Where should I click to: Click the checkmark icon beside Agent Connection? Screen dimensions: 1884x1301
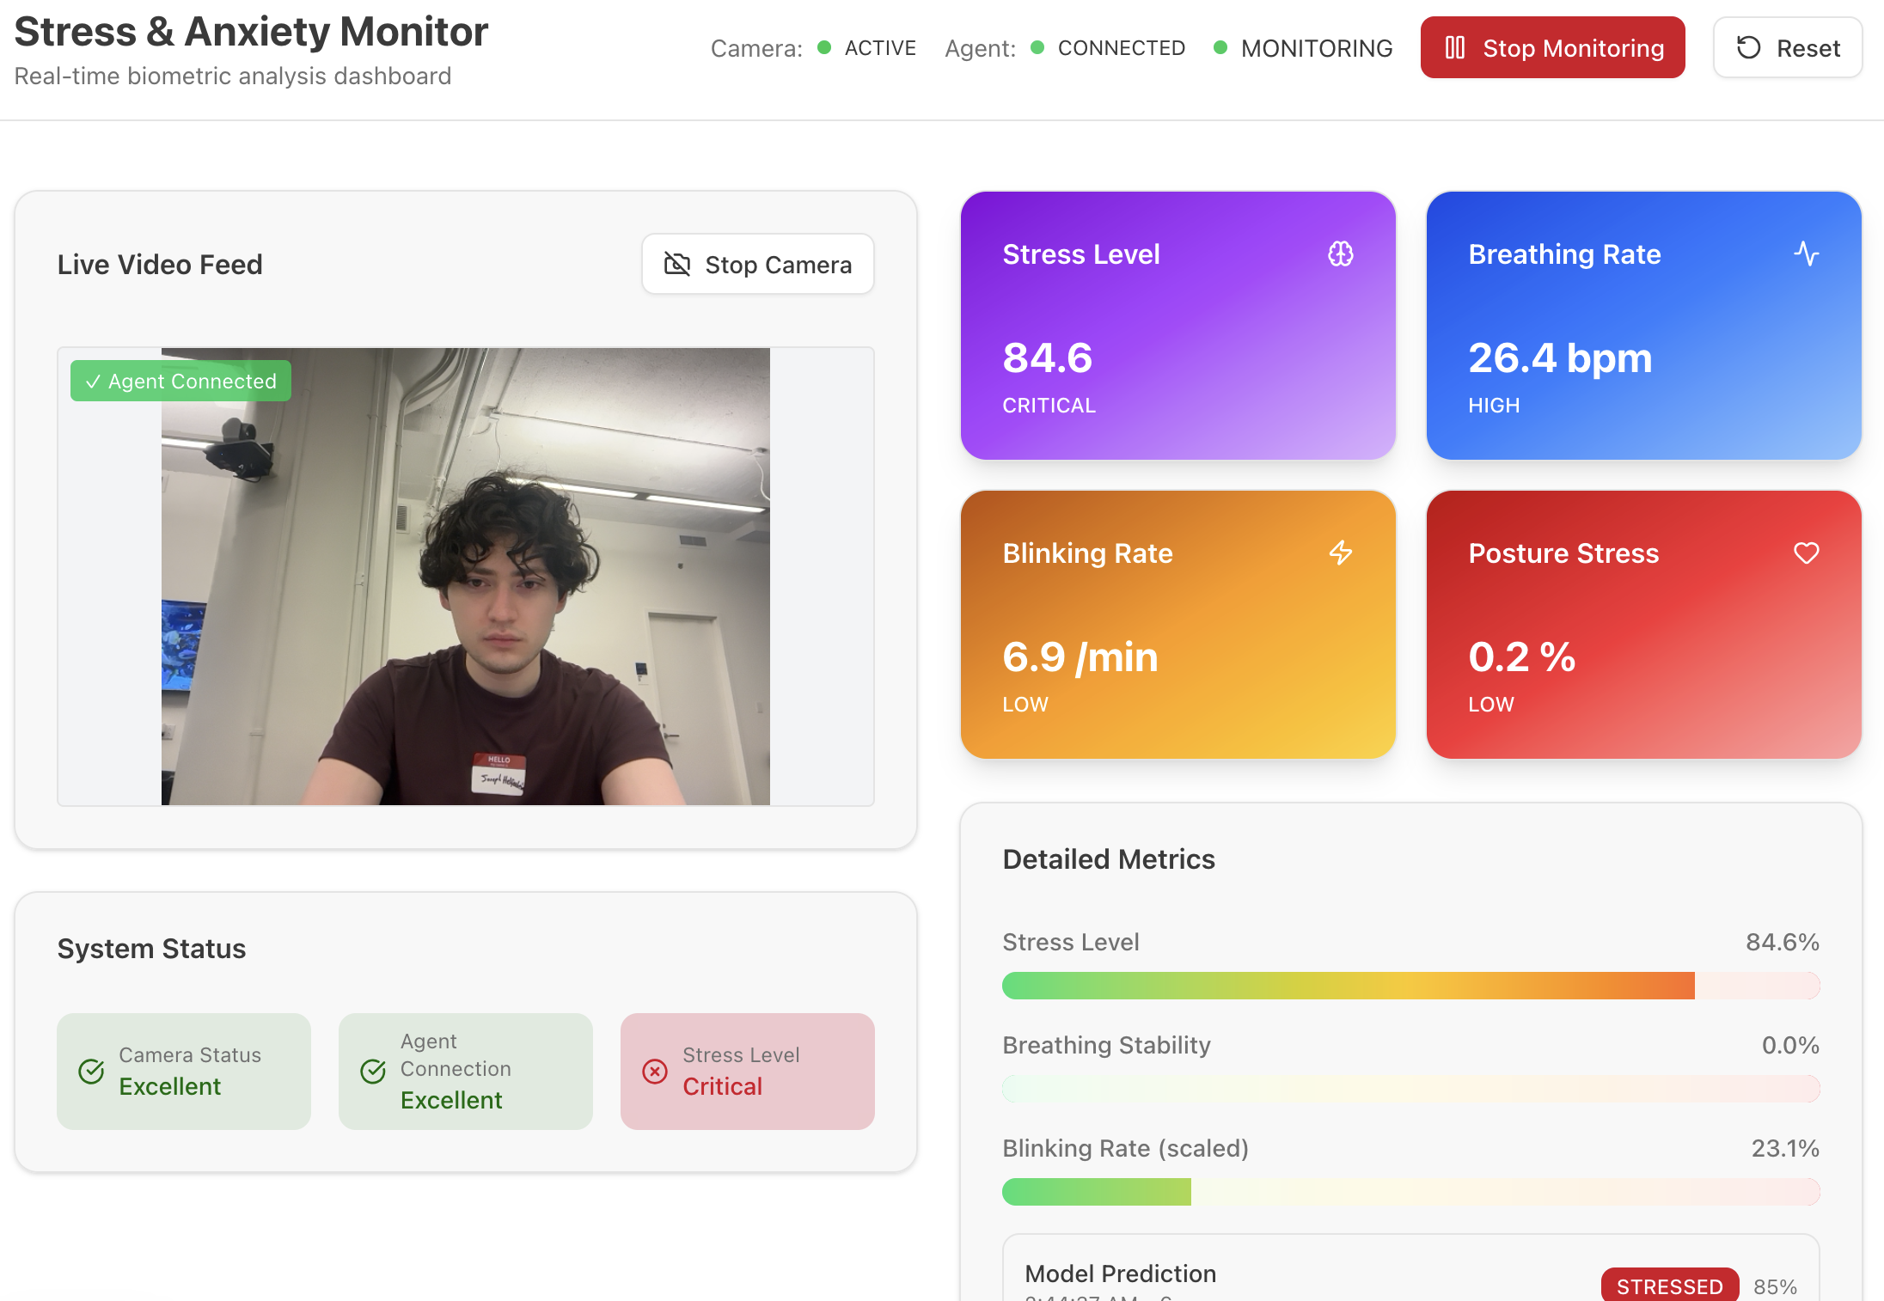click(x=373, y=1071)
